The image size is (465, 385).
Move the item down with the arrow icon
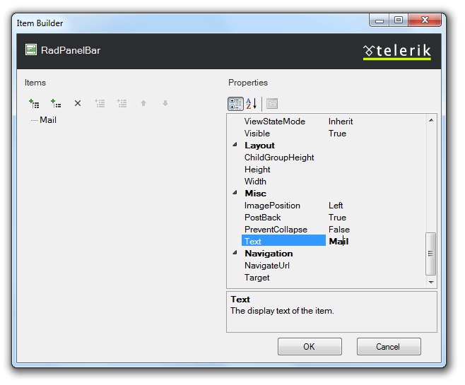click(x=165, y=103)
